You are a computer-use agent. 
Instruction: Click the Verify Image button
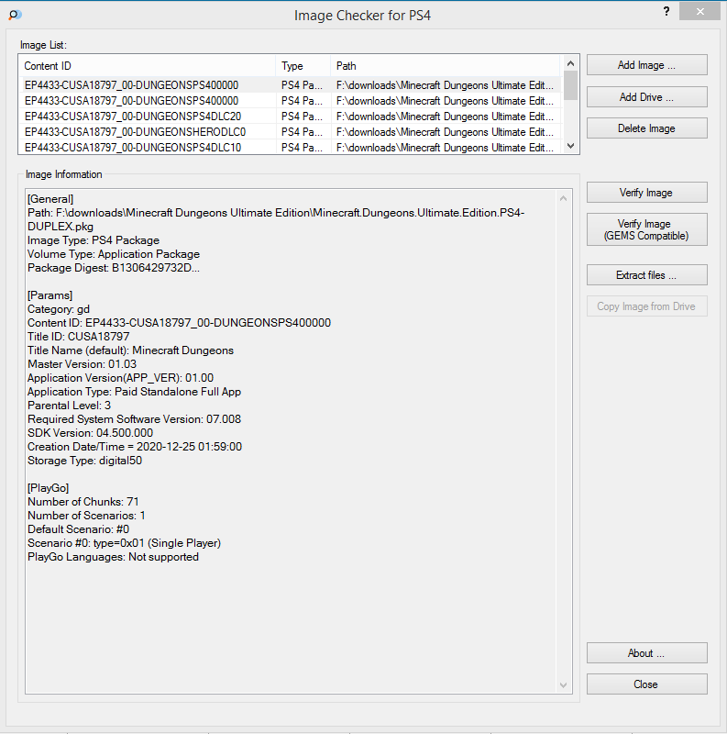pyautogui.click(x=646, y=193)
